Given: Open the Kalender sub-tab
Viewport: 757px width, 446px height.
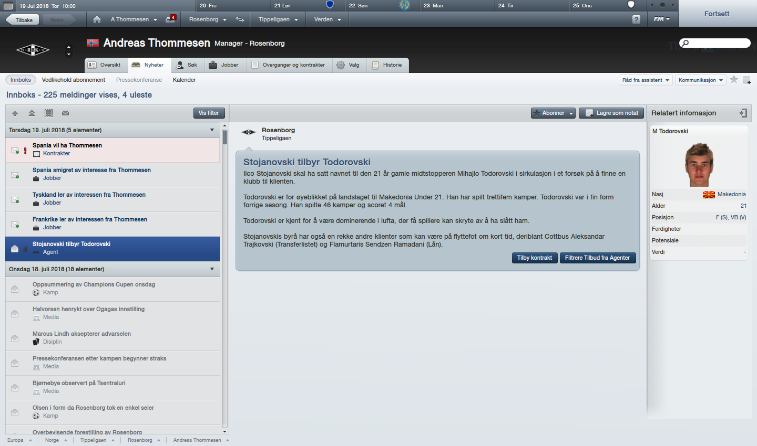Looking at the screenshot, I should tap(184, 80).
